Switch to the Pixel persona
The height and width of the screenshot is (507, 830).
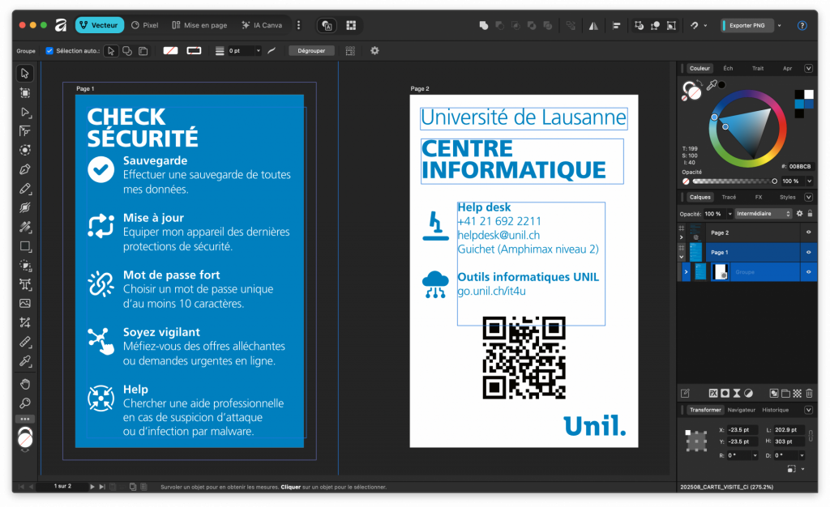coord(144,24)
